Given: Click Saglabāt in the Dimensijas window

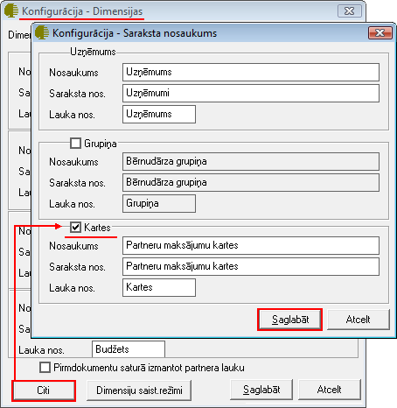Looking at the screenshot, I should click(261, 390).
